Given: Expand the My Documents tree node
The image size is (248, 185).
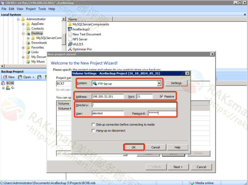Looking at the screenshot, I should click(x=23, y=57).
